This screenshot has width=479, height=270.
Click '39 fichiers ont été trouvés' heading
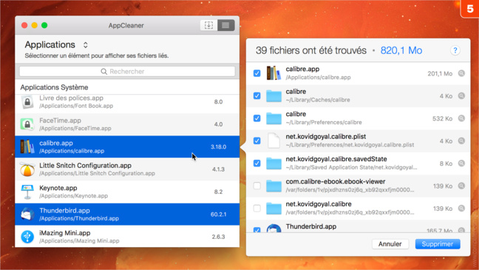click(311, 50)
